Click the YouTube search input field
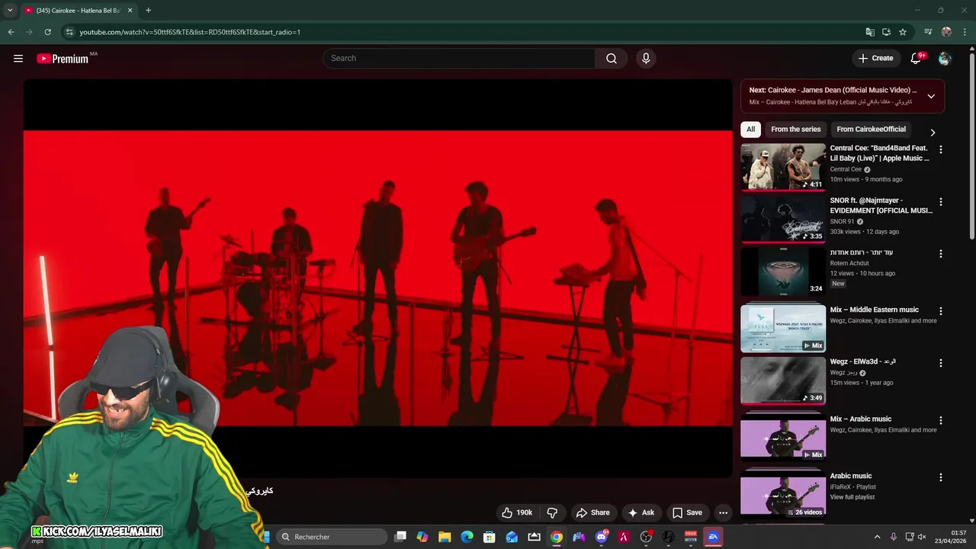The width and height of the screenshot is (976, 549). (x=459, y=59)
